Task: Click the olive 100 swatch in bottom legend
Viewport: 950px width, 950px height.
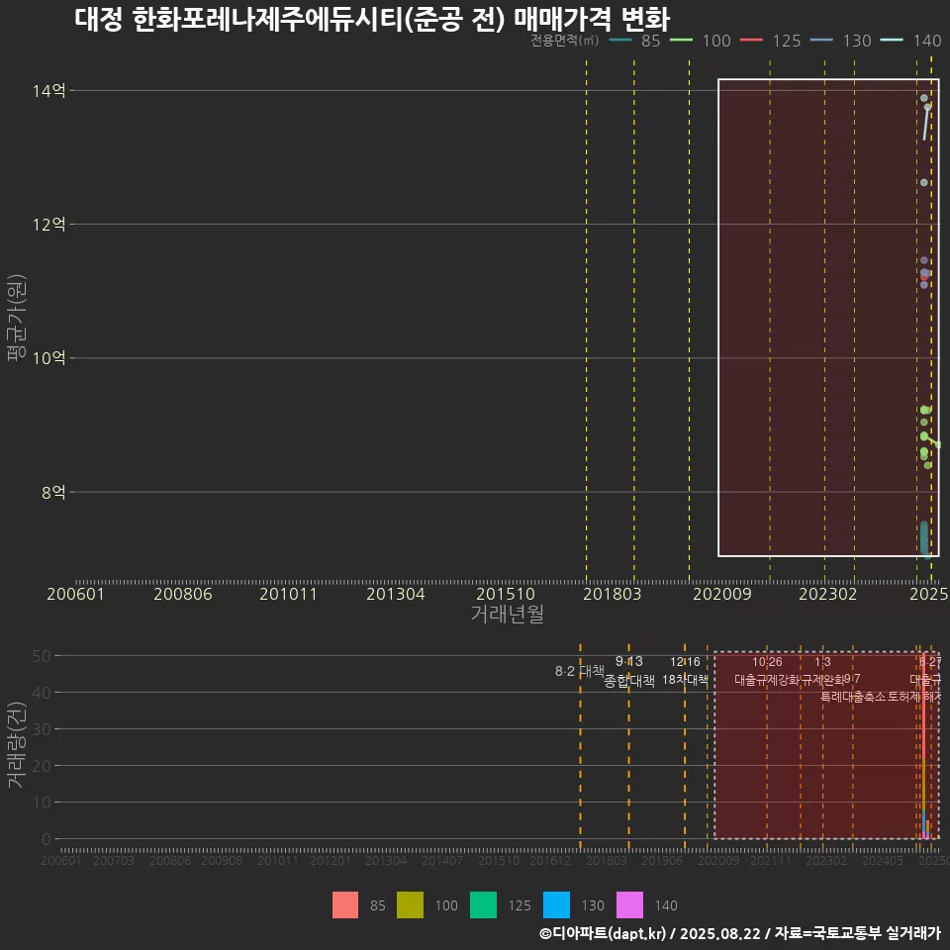Action: pos(410,905)
